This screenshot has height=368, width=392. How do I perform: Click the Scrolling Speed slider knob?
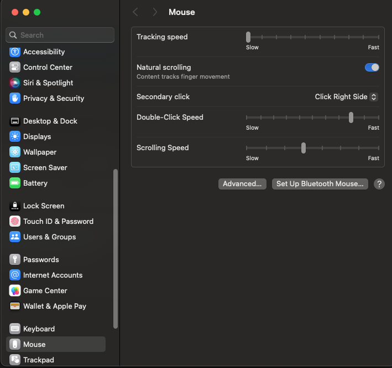coord(304,148)
